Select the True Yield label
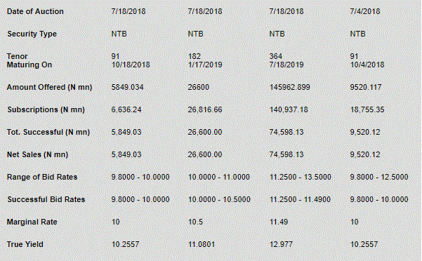The image size is (422, 261). pyautogui.click(x=25, y=244)
